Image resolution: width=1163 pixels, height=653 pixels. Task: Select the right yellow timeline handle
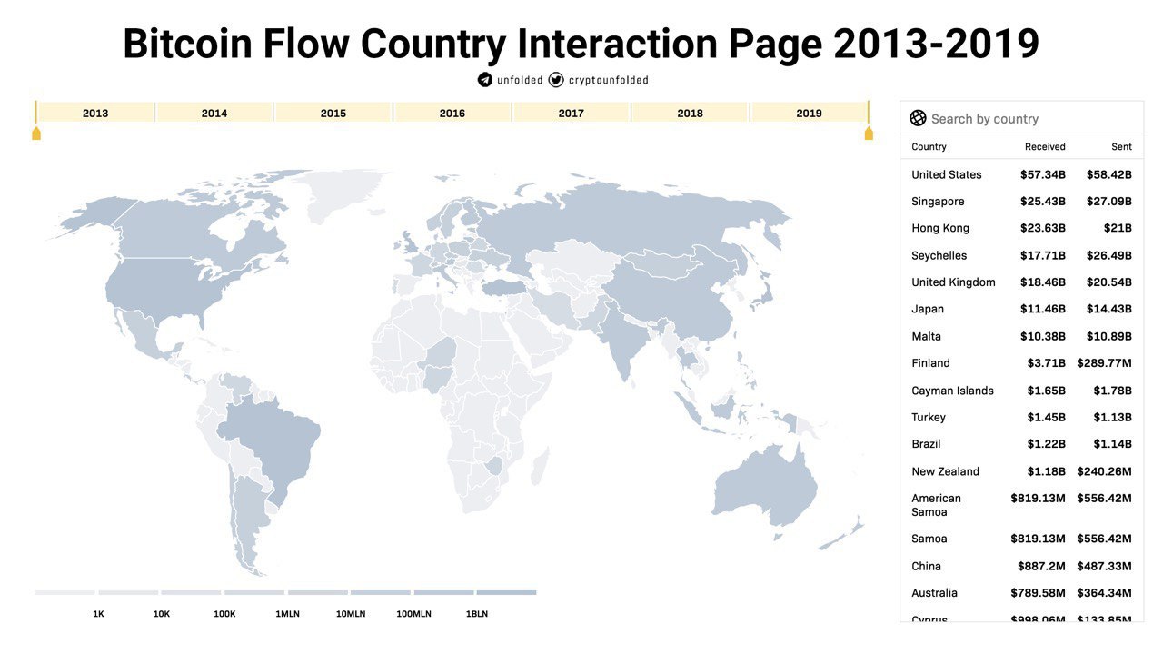point(869,134)
